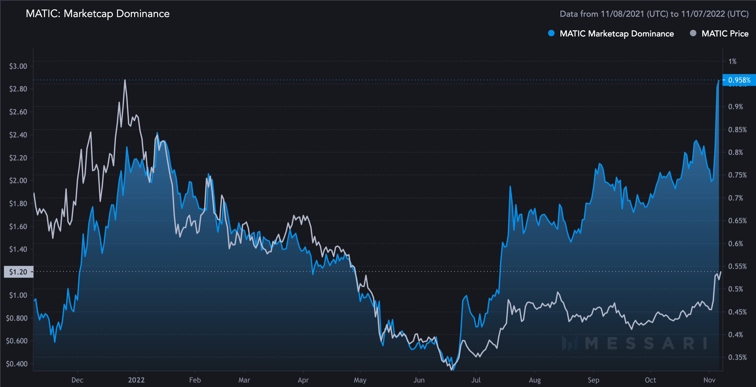
Task: Click the $1.60 price axis label
Action: pos(18,227)
